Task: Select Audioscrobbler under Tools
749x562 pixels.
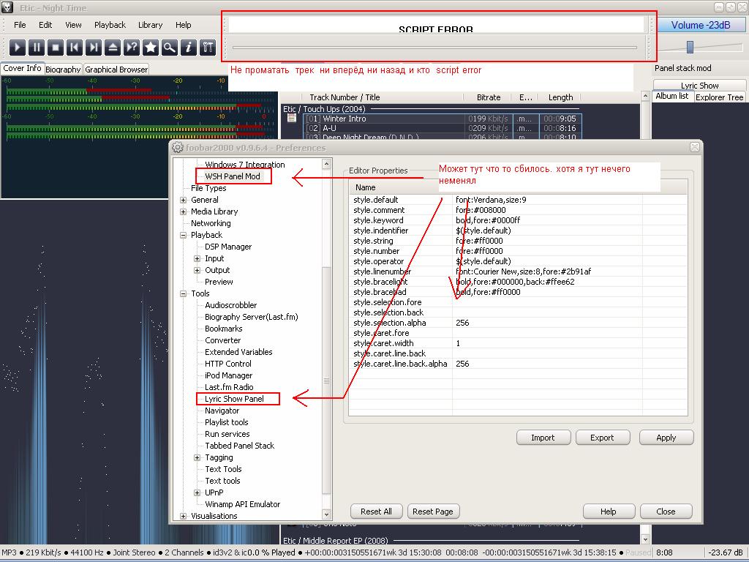Action: [x=231, y=305]
